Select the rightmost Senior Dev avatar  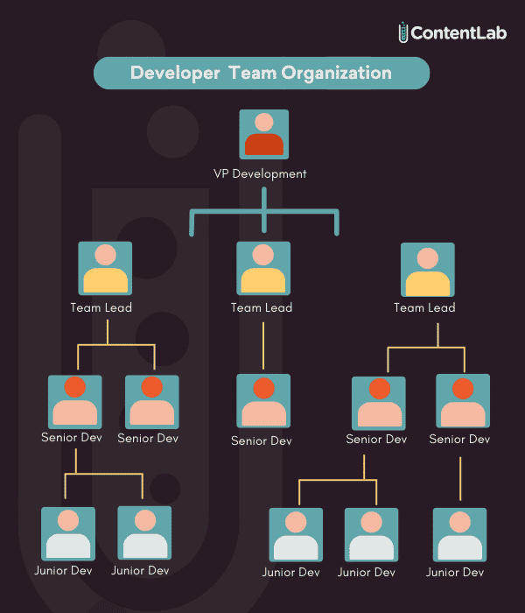(463, 401)
